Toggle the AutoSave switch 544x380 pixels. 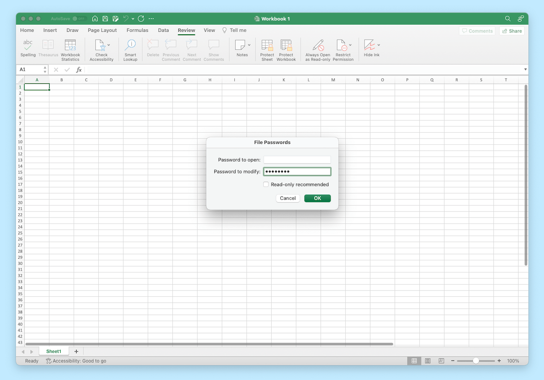tap(79, 18)
